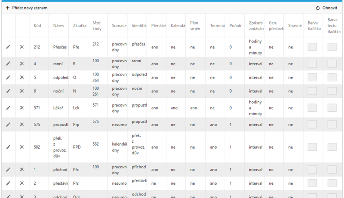Click the Plán směn column header
The height and width of the screenshot is (198, 344).
195,26
